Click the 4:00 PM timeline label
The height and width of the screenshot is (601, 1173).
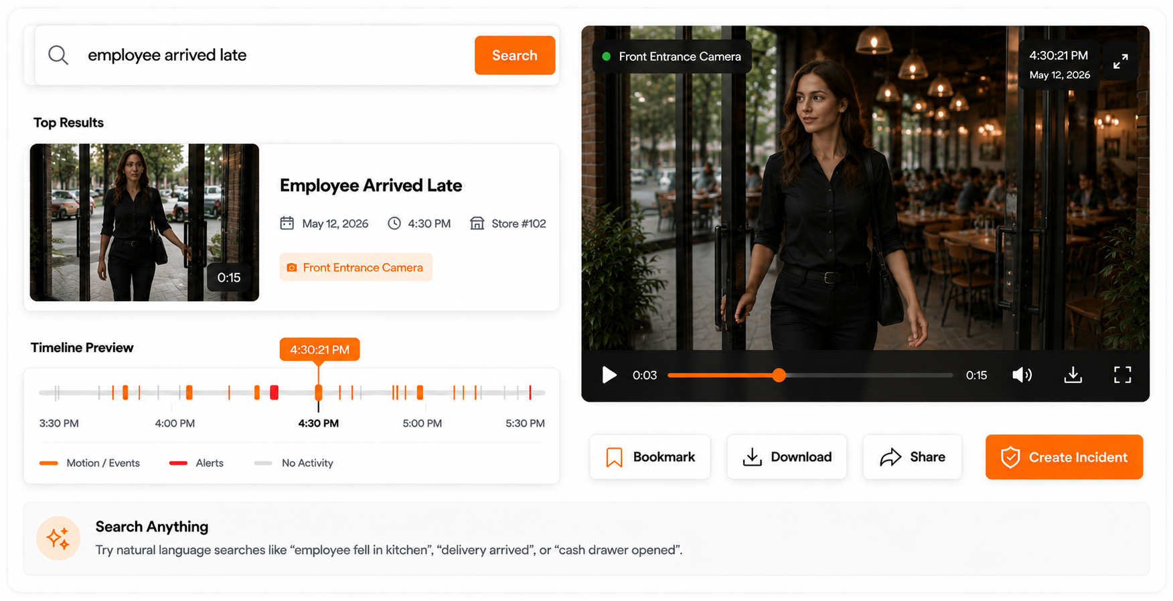[x=175, y=423]
